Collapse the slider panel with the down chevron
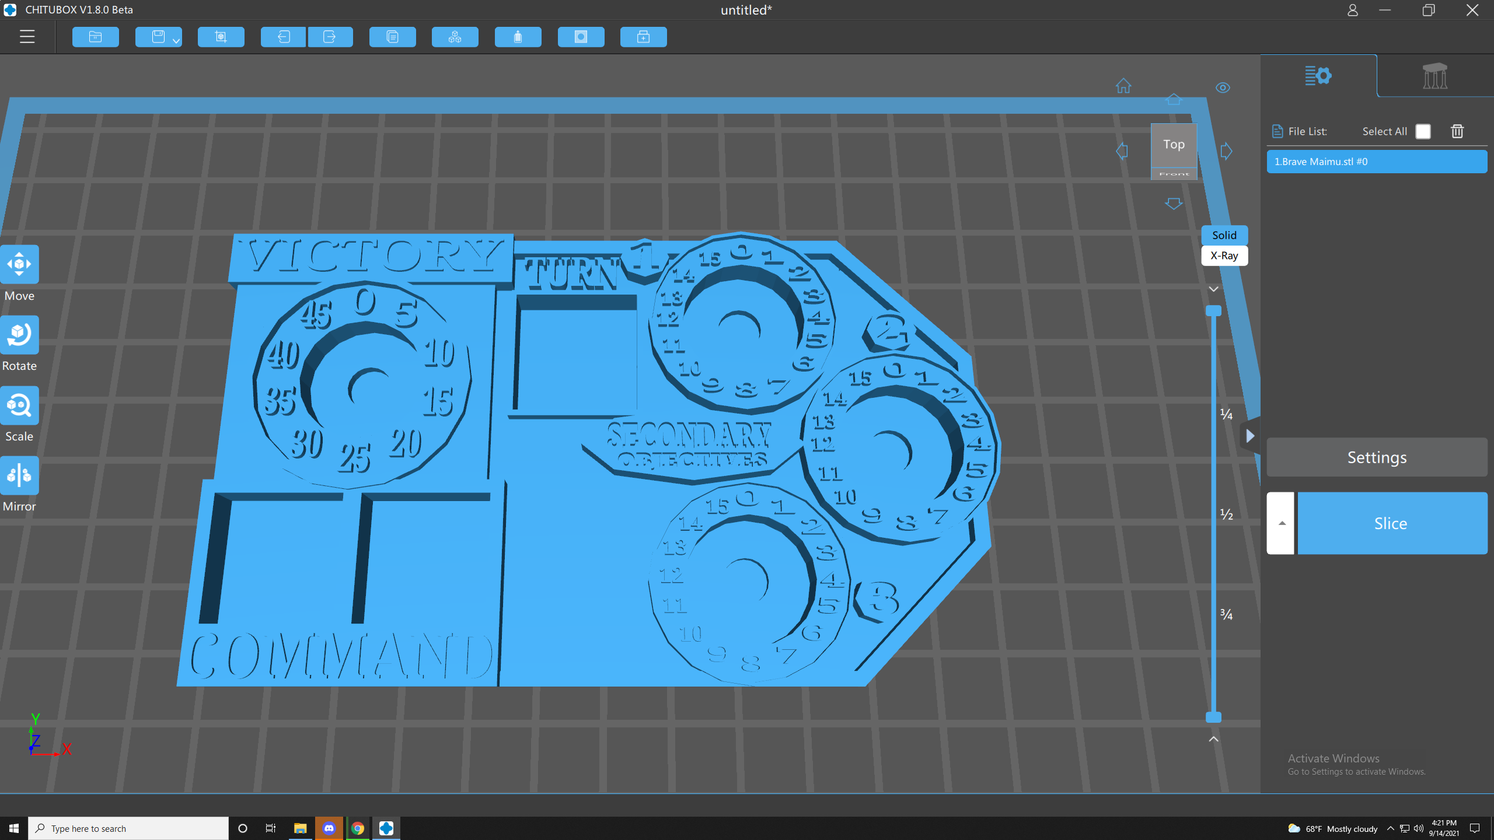This screenshot has height=840, width=1494. (x=1214, y=289)
